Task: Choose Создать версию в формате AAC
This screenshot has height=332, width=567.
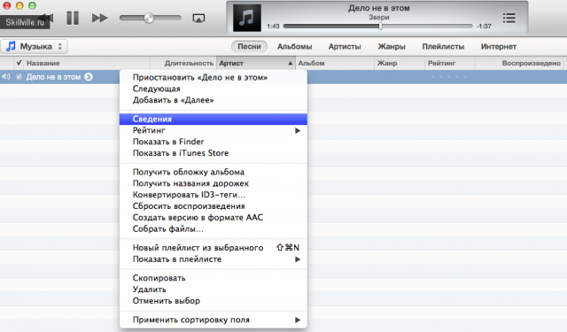Action: pos(214,218)
